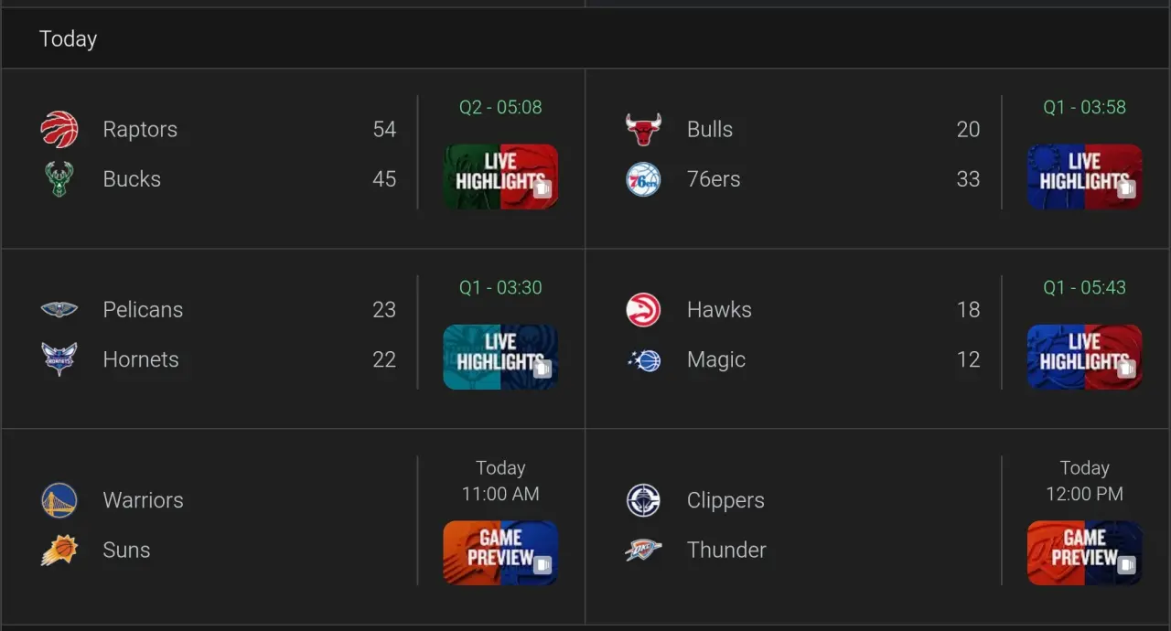Select the Thunder team name
This screenshot has width=1171, height=631.
coord(726,550)
